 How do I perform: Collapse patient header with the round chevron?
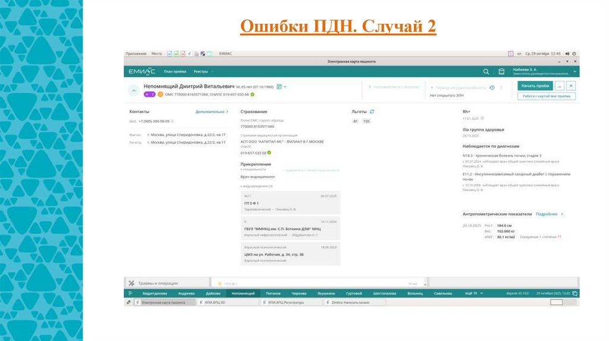(134, 90)
